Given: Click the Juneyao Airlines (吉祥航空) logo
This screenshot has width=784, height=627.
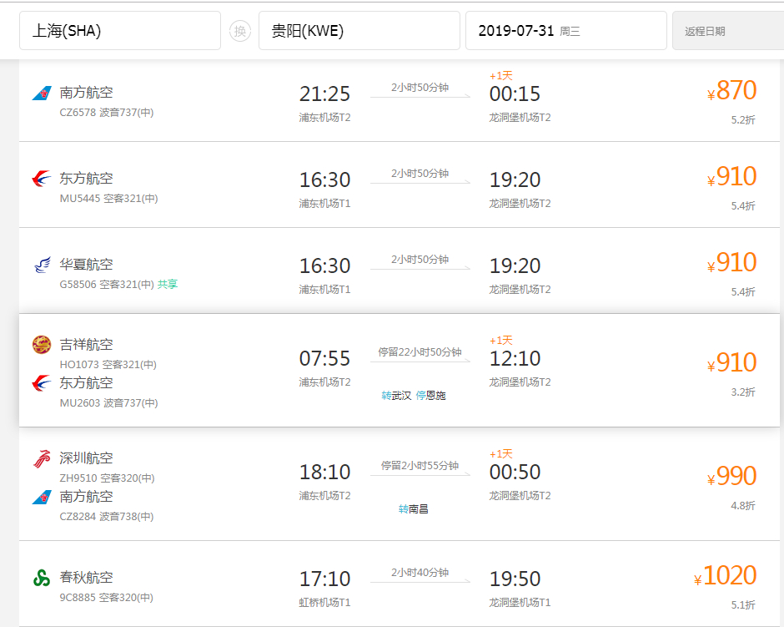Looking at the screenshot, I should [42, 344].
